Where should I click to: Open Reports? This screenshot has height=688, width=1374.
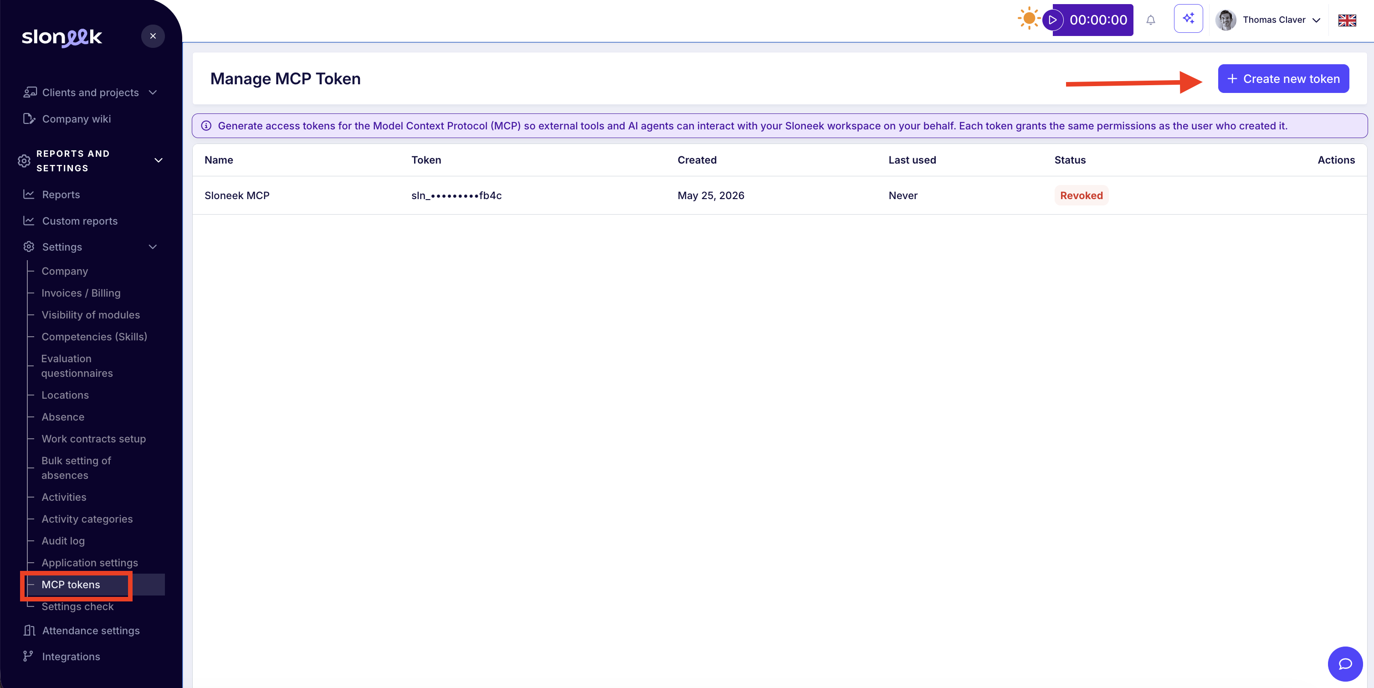point(61,194)
